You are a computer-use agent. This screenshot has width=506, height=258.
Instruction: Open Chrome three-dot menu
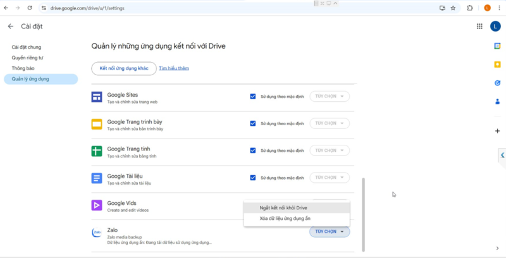click(x=499, y=8)
